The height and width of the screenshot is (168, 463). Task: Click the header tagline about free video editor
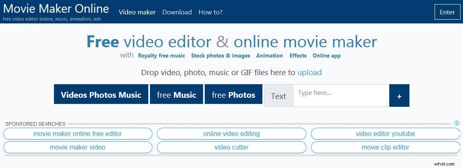pyautogui.click(x=52, y=19)
